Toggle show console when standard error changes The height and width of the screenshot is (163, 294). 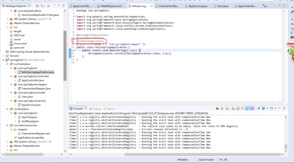click(252, 109)
